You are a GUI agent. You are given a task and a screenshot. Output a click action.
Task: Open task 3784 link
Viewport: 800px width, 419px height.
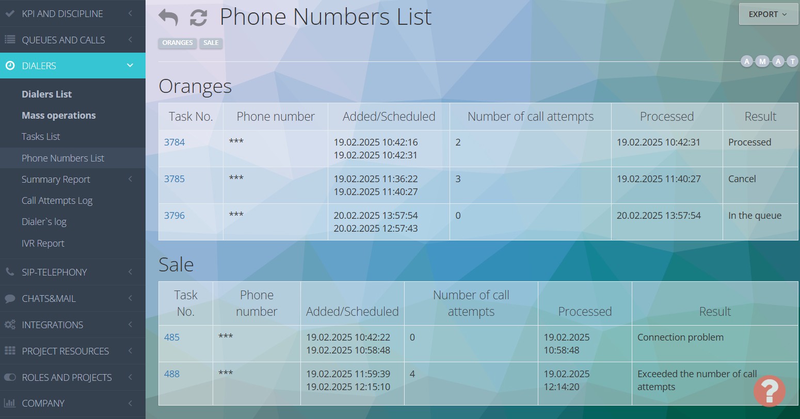174,142
